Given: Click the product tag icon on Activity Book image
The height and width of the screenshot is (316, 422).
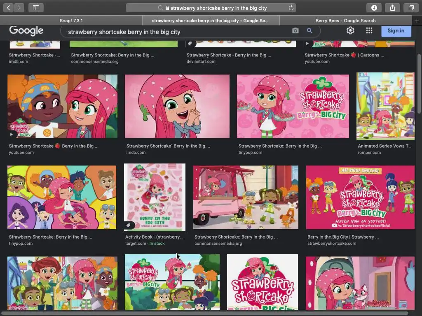Looking at the screenshot, I should 129,225.
